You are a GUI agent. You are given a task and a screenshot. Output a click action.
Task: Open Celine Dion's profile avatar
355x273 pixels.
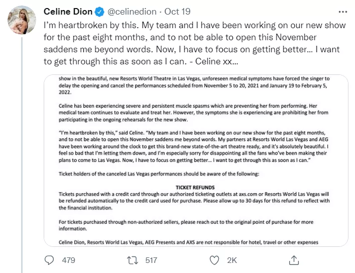pos(21,20)
